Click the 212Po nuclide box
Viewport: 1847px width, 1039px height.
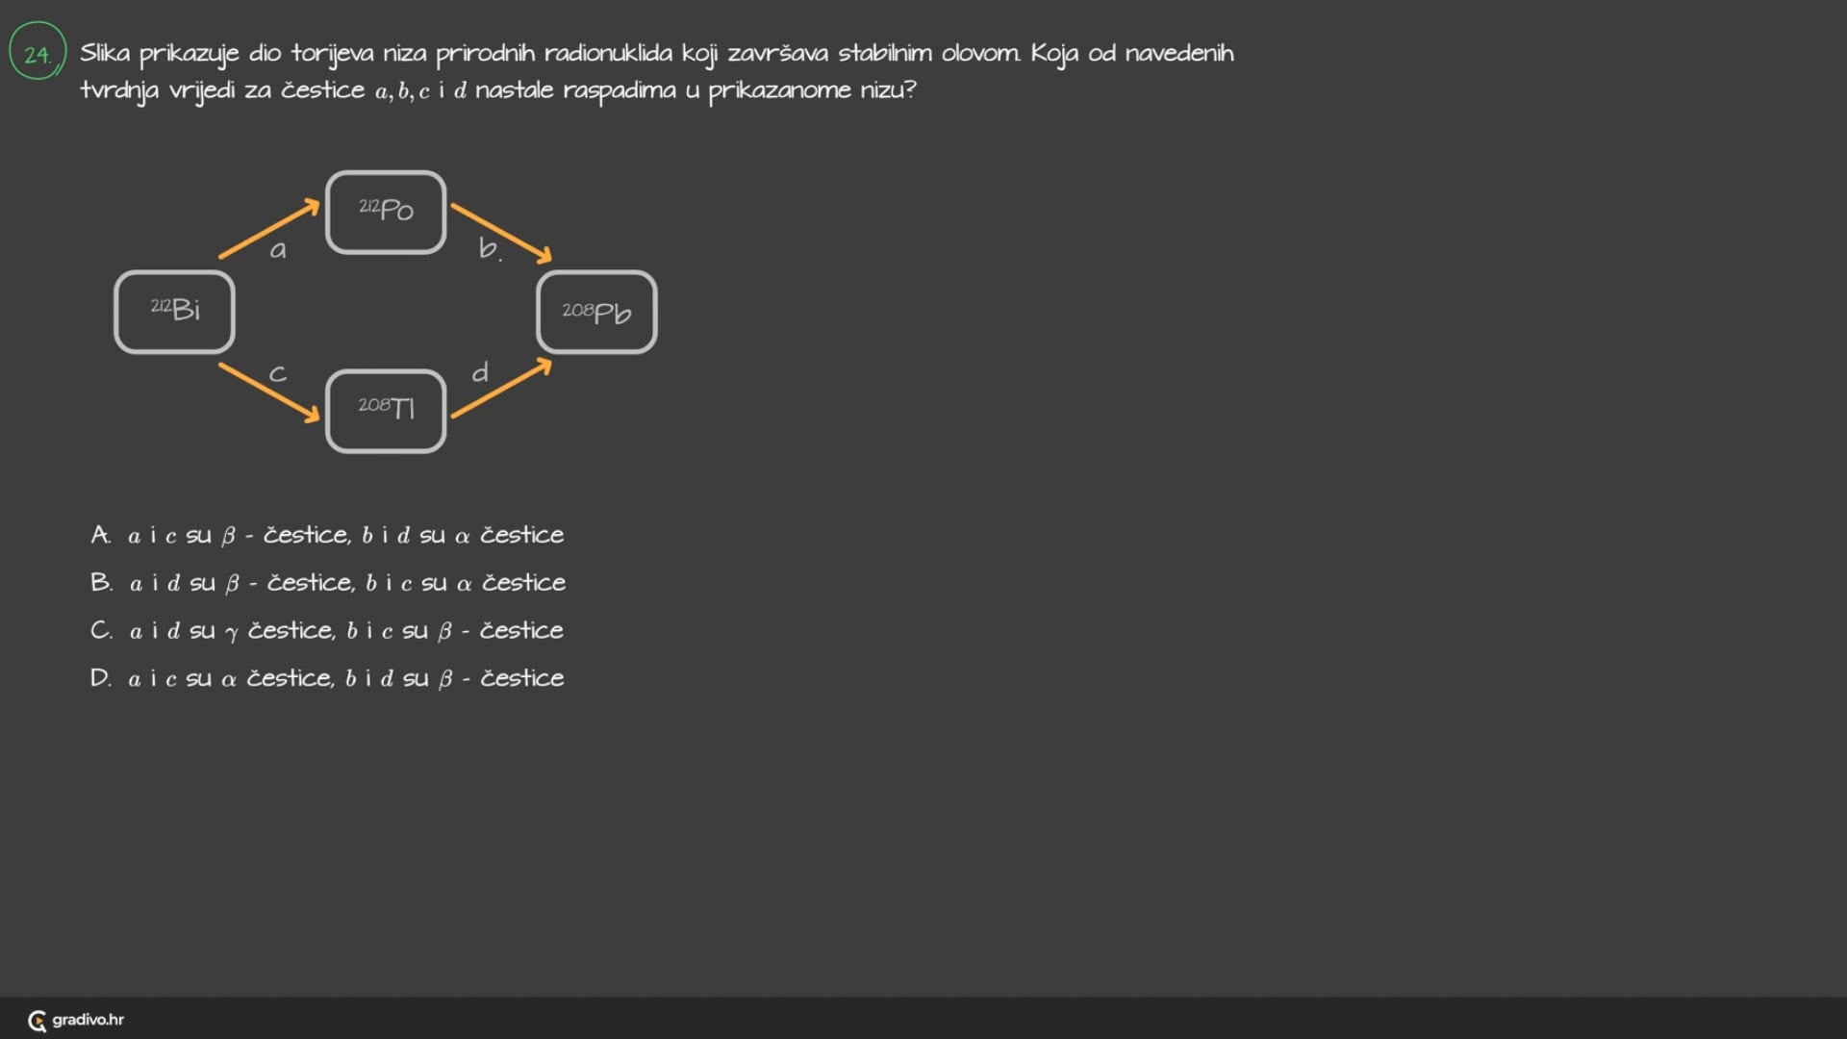[x=386, y=212]
